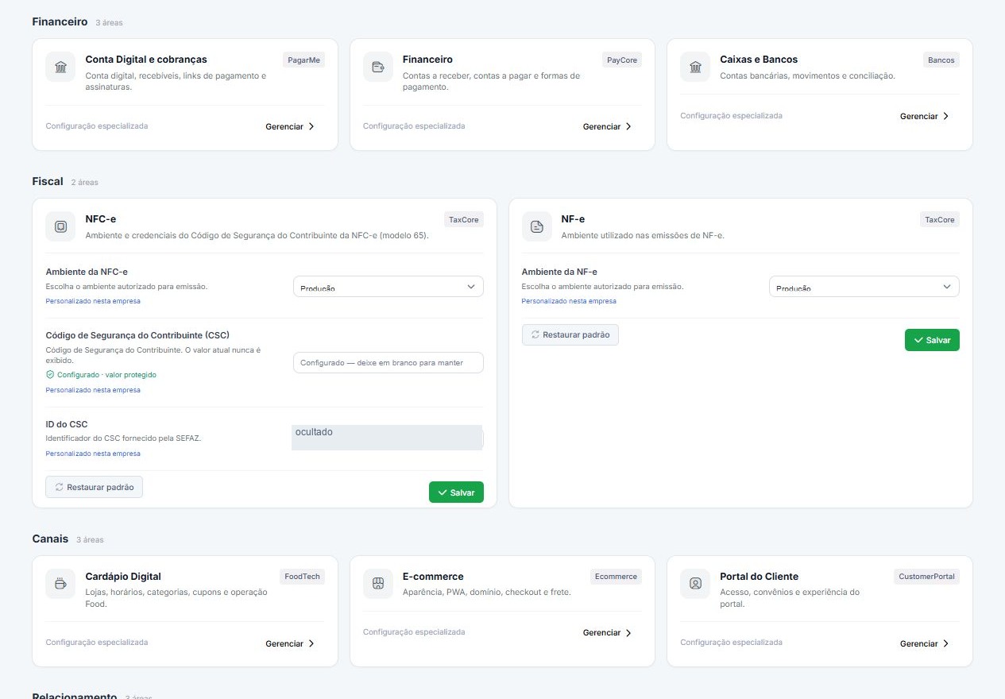The width and height of the screenshot is (1005, 699).
Task: Open Gerenciar on the Financeiro card
Action: pos(608,126)
